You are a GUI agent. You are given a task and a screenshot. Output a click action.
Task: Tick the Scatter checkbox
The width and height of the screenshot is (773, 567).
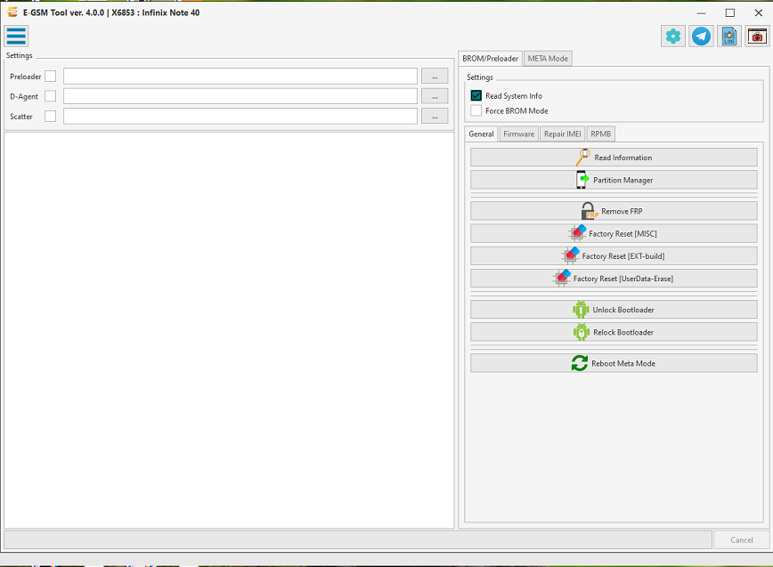point(51,117)
